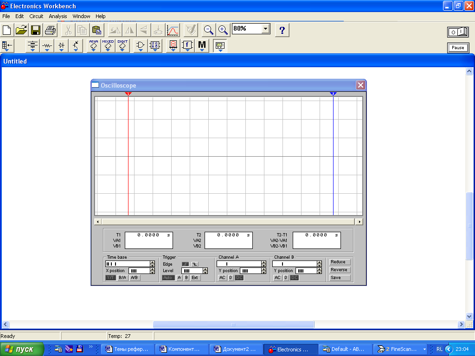
Task: Open Help via question mark icon
Action: tap(282, 30)
